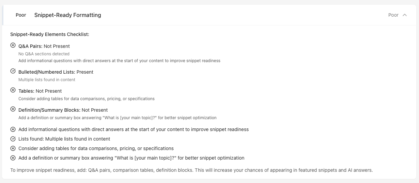Click the Definition/Summary Blocks X icon
This screenshot has height=183, width=419.
coord(13,109)
